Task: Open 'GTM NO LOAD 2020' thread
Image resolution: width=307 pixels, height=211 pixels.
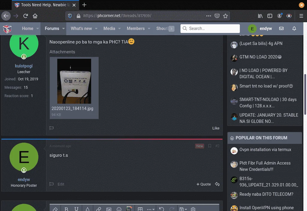Action: tap(261, 57)
